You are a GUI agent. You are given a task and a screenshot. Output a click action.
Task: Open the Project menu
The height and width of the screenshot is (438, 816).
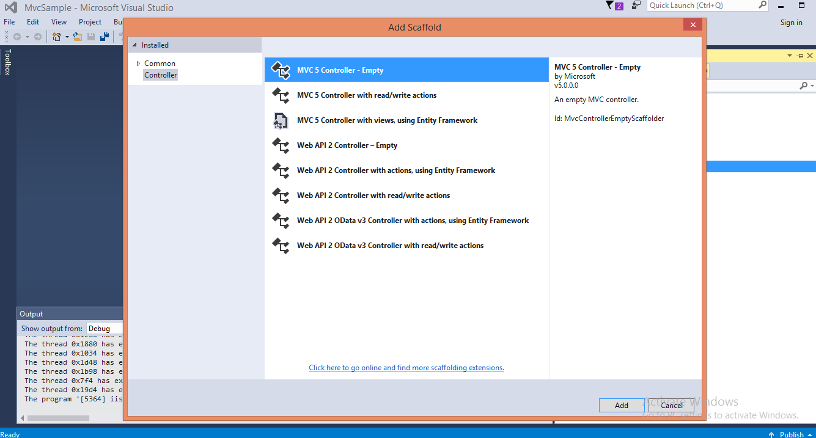pos(90,22)
